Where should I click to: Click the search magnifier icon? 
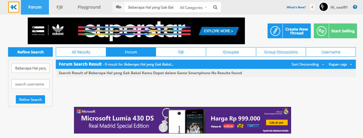215,7
